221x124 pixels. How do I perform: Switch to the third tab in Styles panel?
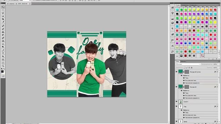point(193,5)
